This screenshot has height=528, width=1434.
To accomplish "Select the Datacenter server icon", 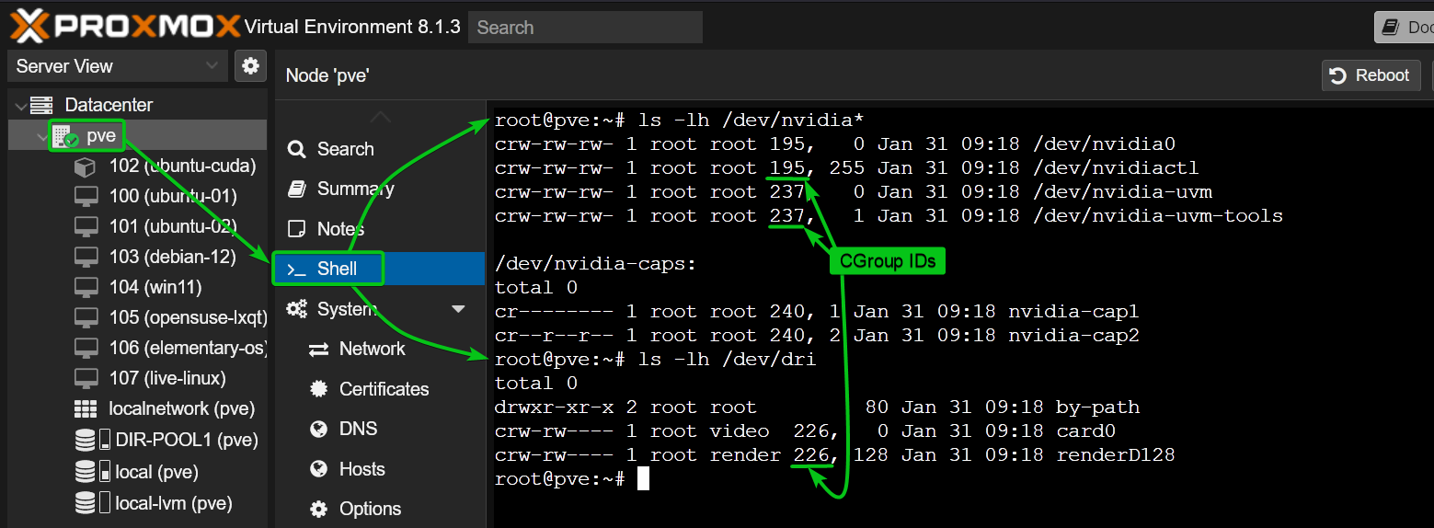I will tap(41, 105).
